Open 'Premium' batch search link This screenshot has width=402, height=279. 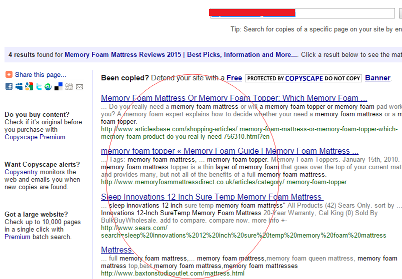point(17,237)
